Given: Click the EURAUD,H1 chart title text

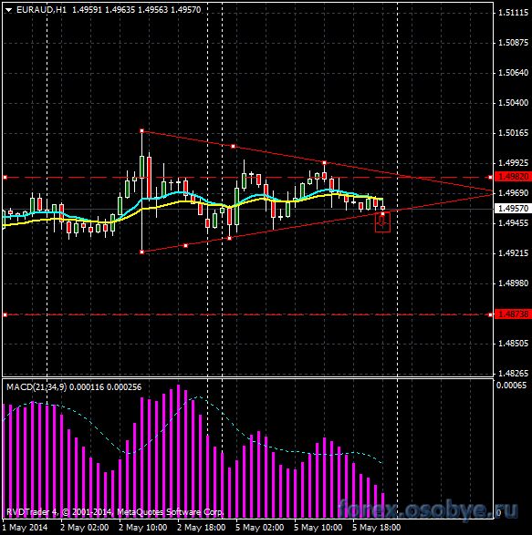Looking at the screenshot, I should click(x=41, y=10).
